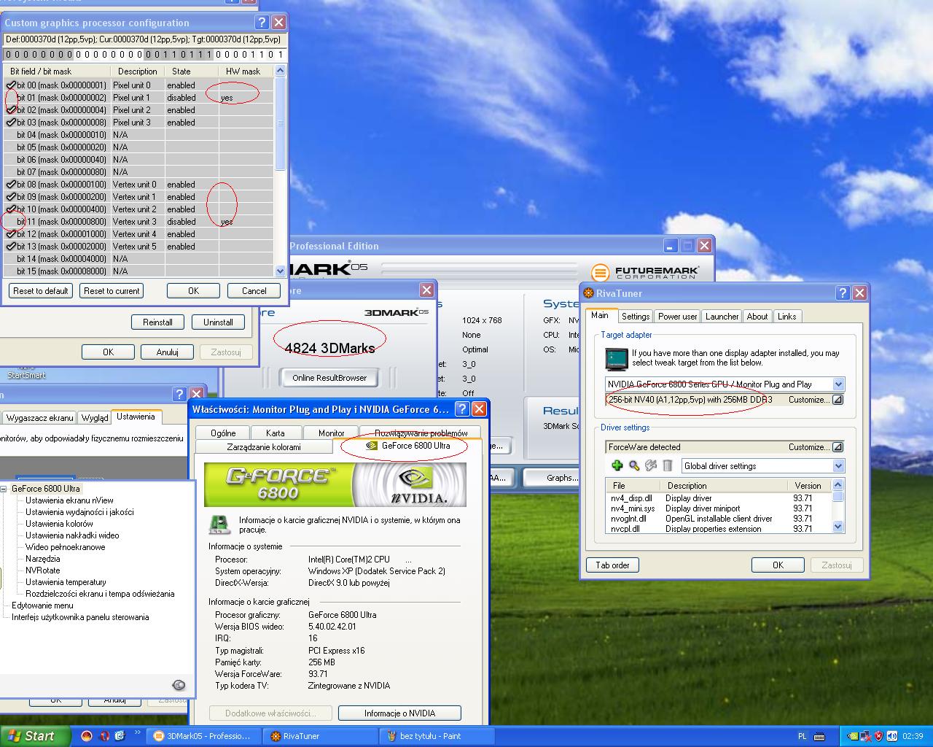Viewport: 933px width, 747px height.
Task: Expand the Global driver settings dropdown
Action: tap(838, 466)
